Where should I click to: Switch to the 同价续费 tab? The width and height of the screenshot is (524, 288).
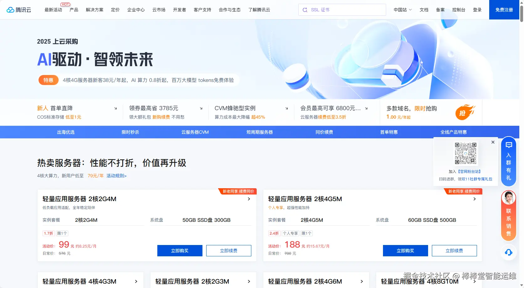pyautogui.click(x=324, y=132)
